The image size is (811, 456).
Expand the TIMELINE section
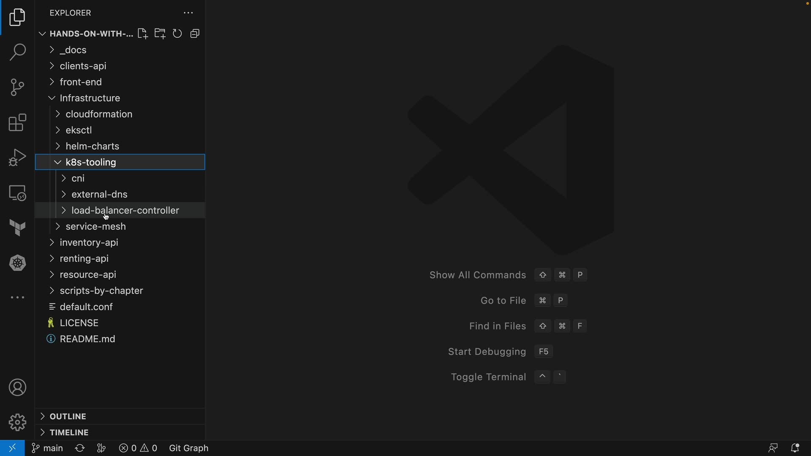pos(69,432)
